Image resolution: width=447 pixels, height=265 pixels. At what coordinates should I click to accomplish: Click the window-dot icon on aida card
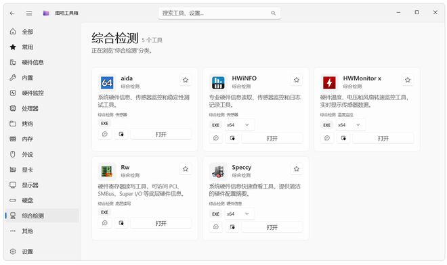[121, 134]
